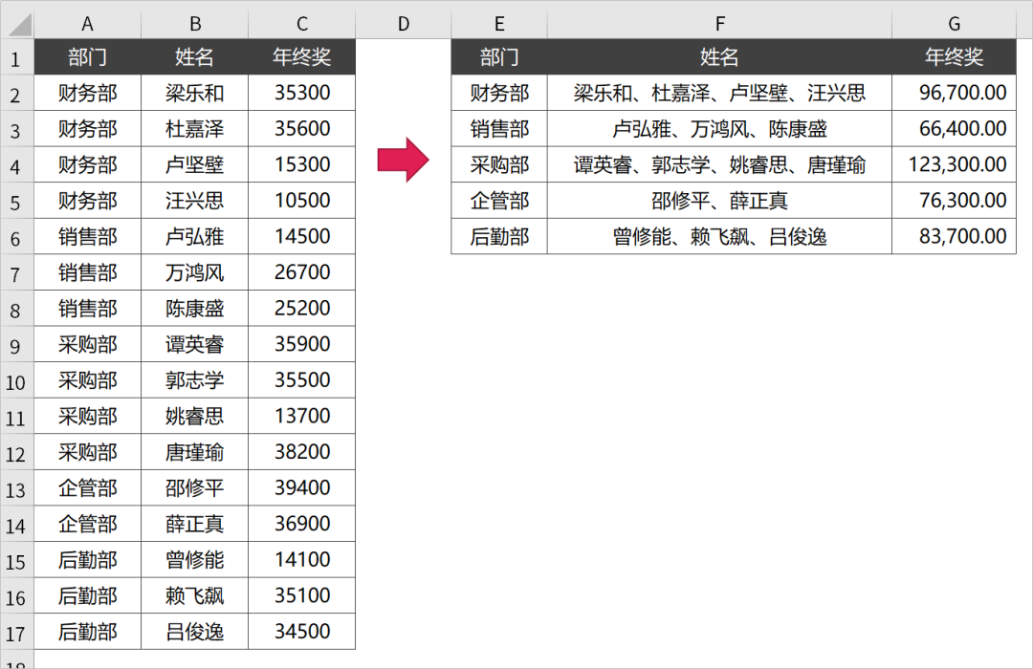Click the cell with value 26700
This screenshot has height=669, width=1033.
click(x=301, y=273)
